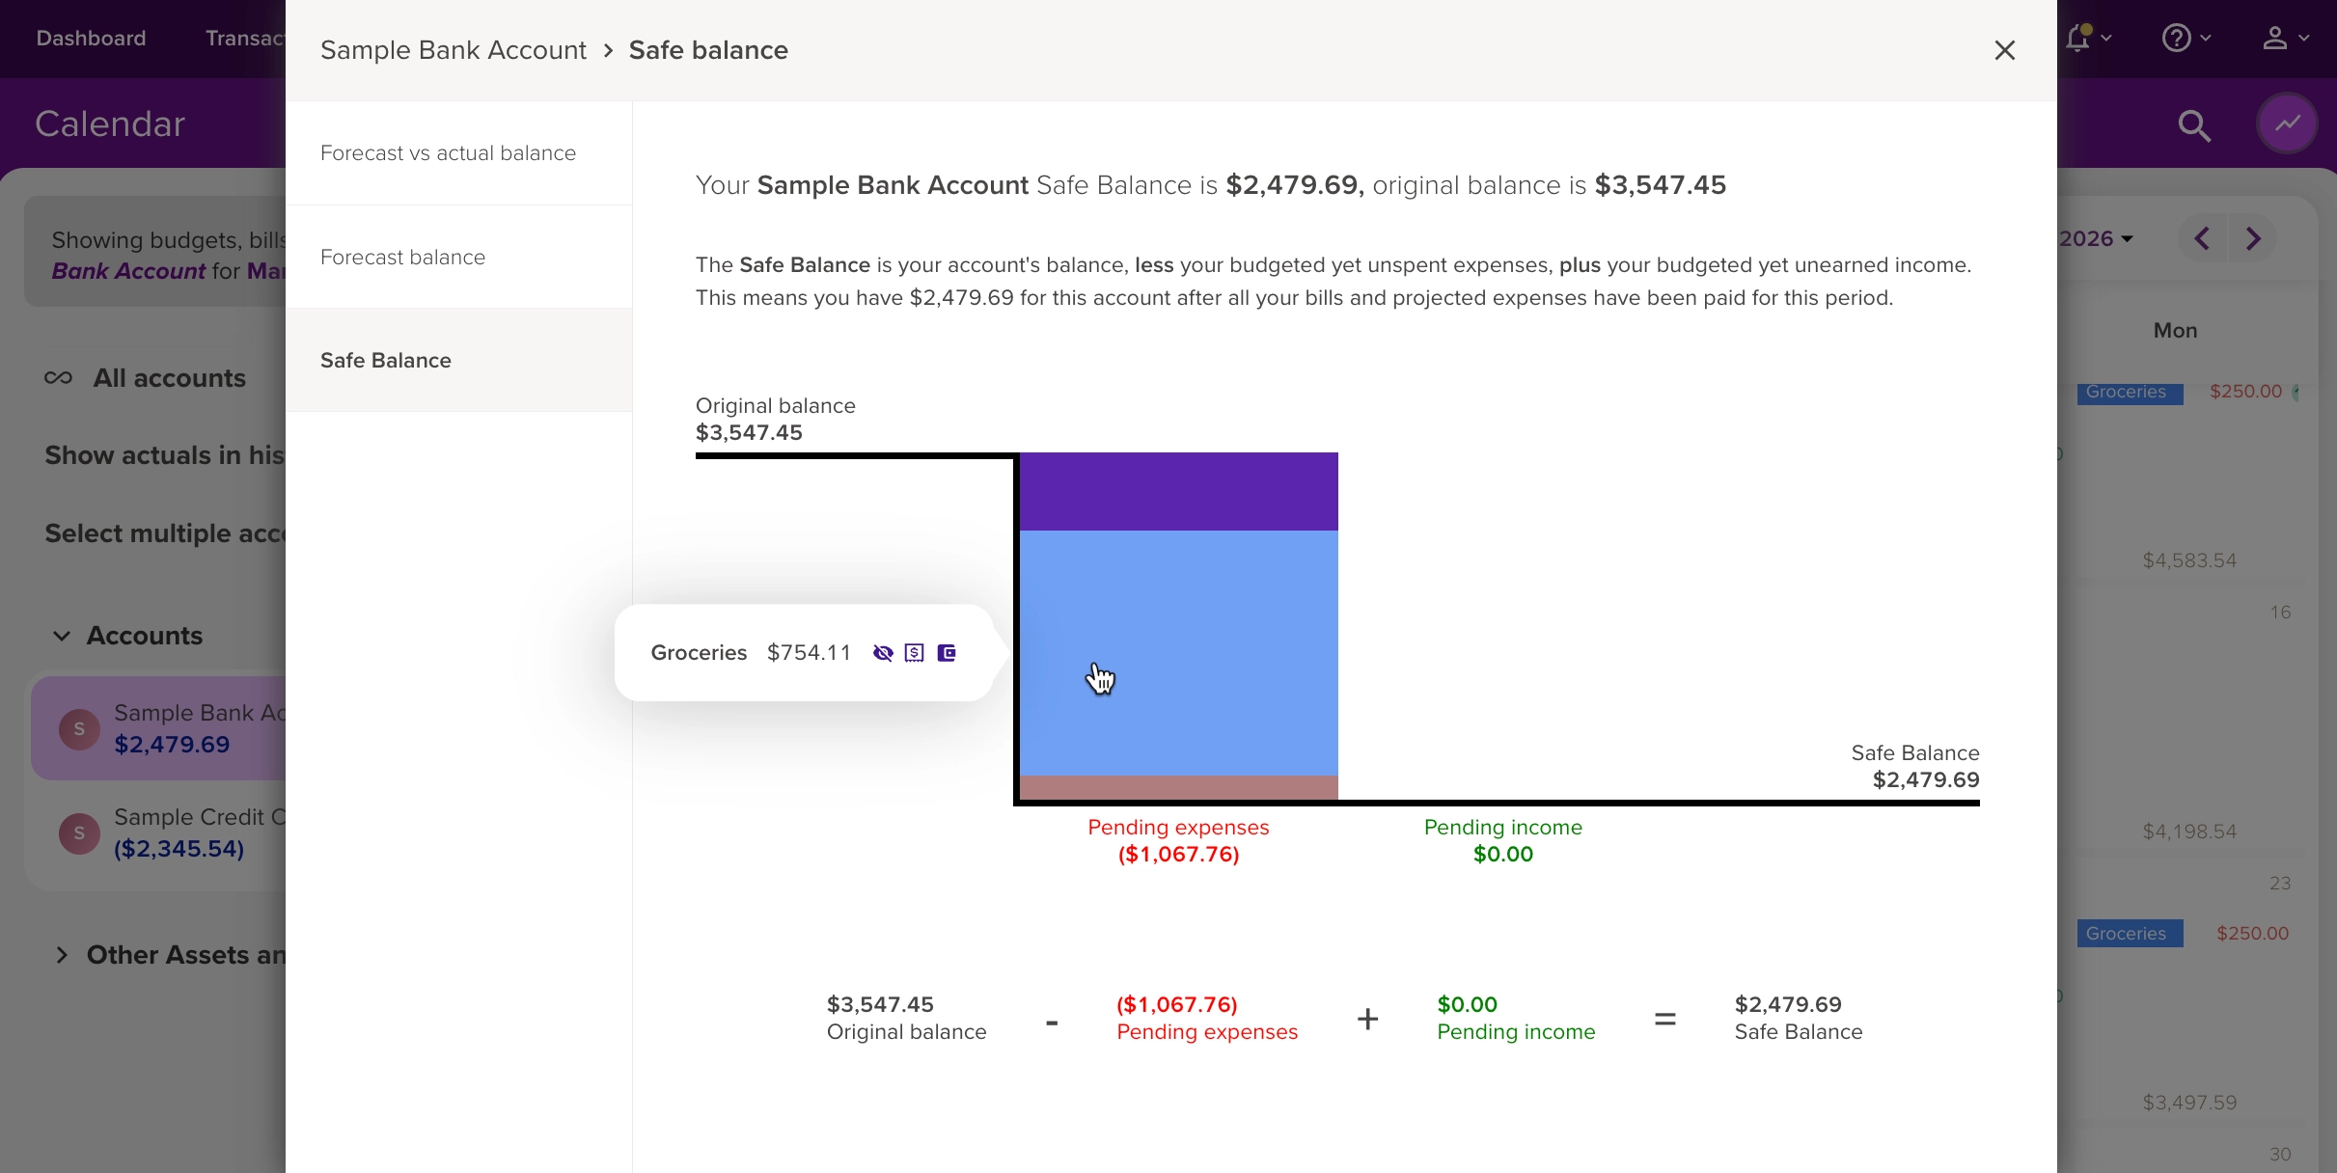This screenshot has height=1173, width=2337.
Task: Go to previous calendar month arrow
Action: click(2202, 238)
